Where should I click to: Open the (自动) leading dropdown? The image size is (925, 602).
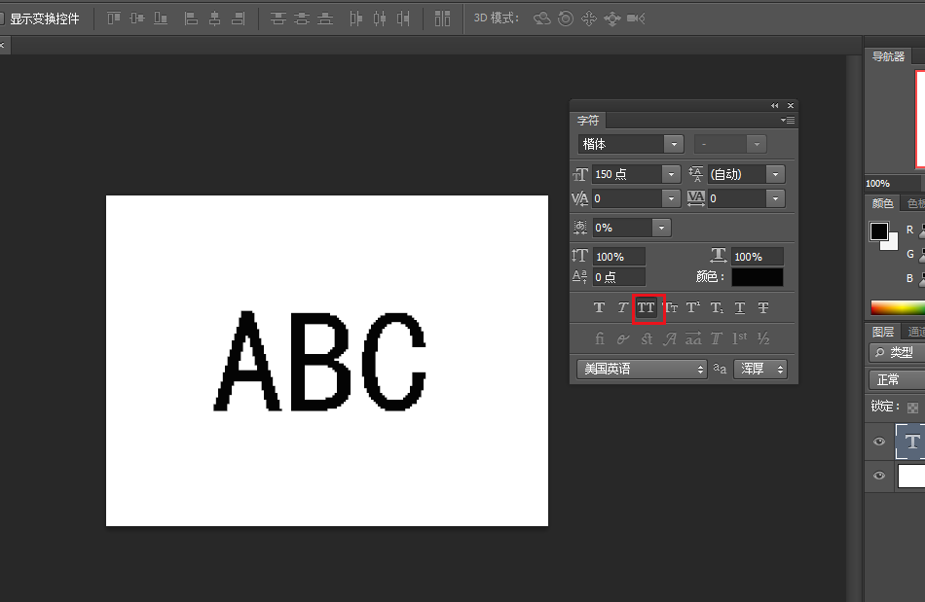[x=776, y=174]
